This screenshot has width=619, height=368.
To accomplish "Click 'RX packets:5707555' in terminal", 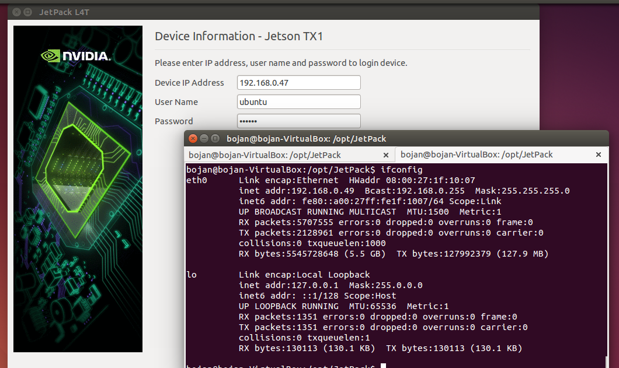I will (286, 222).
